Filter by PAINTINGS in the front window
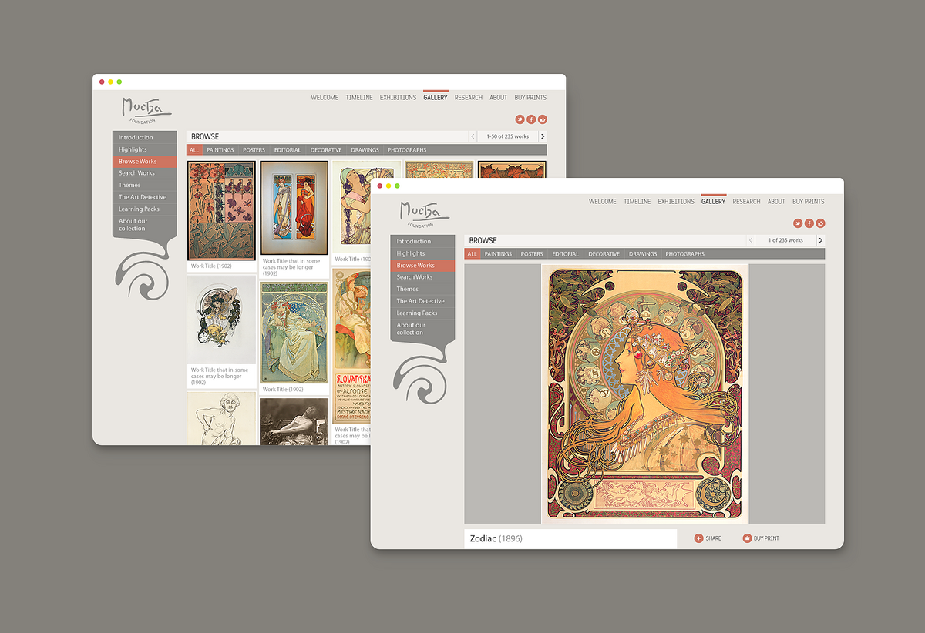Viewport: 925px width, 633px height. 498,253
